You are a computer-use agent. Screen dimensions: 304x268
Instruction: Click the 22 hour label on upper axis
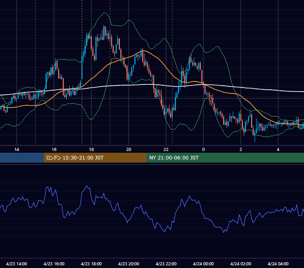point(166,149)
